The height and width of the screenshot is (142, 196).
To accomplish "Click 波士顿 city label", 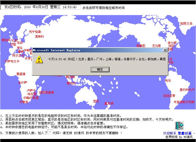I will click(172, 43).
